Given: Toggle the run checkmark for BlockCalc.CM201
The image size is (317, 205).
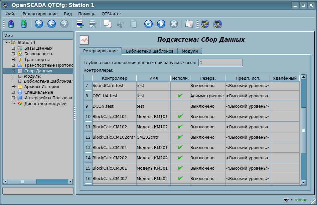Looking at the screenshot, I should tap(180, 147).
